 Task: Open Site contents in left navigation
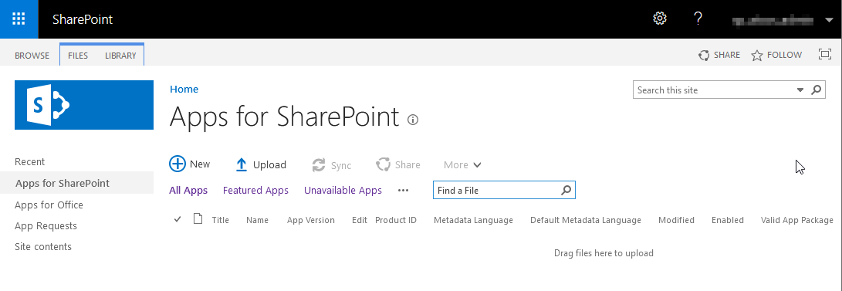43,246
